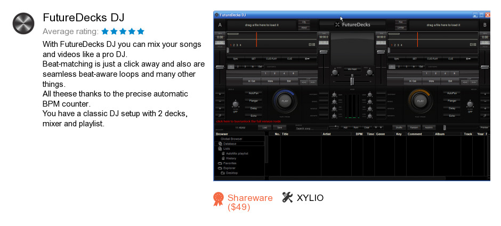Click the pitch slider handle on deck A
This screenshot has height=226, width=501.
click(220, 67)
